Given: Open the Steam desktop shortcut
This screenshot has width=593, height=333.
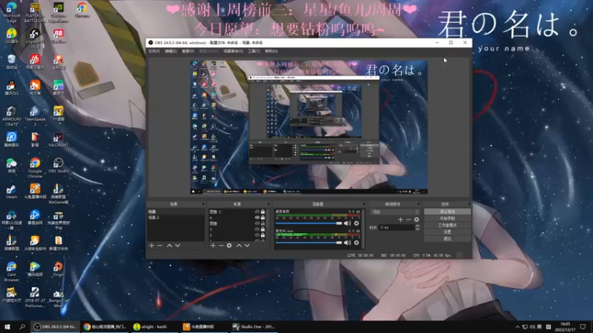Looking at the screenshot, I should click(11, 192).
